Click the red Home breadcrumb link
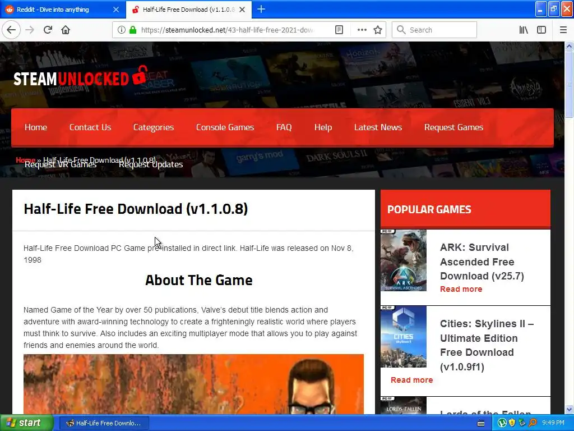The image size is (574, 431). click(x=25, y=160)
